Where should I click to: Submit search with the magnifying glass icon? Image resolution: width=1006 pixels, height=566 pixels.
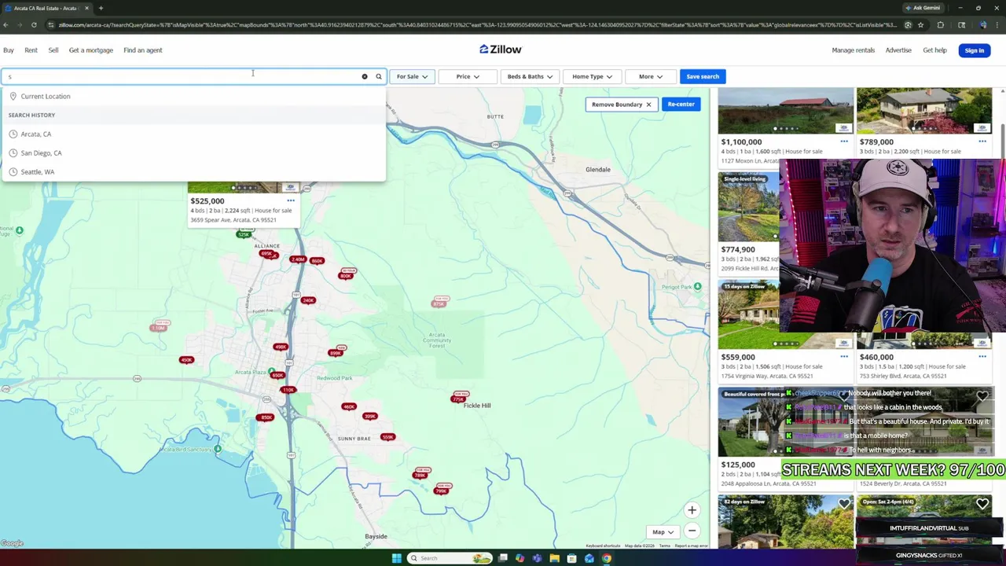[x=378, y=76]
